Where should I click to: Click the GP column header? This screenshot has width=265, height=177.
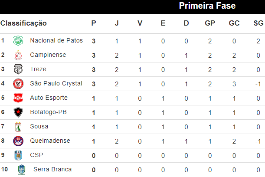(210, 23)
